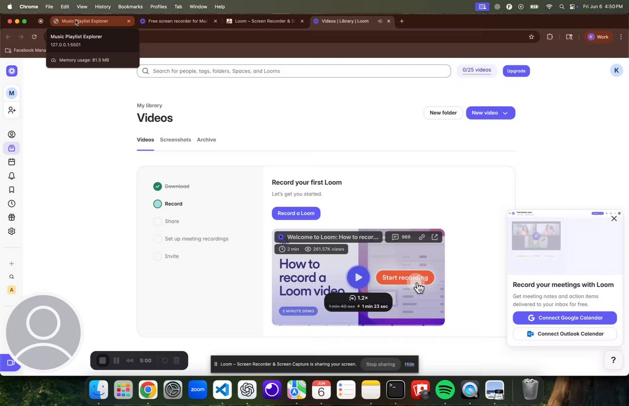The image size is (629, 406).
Task: Open the Meetings calendar icon in sidebar
Action: click(12, 162)
